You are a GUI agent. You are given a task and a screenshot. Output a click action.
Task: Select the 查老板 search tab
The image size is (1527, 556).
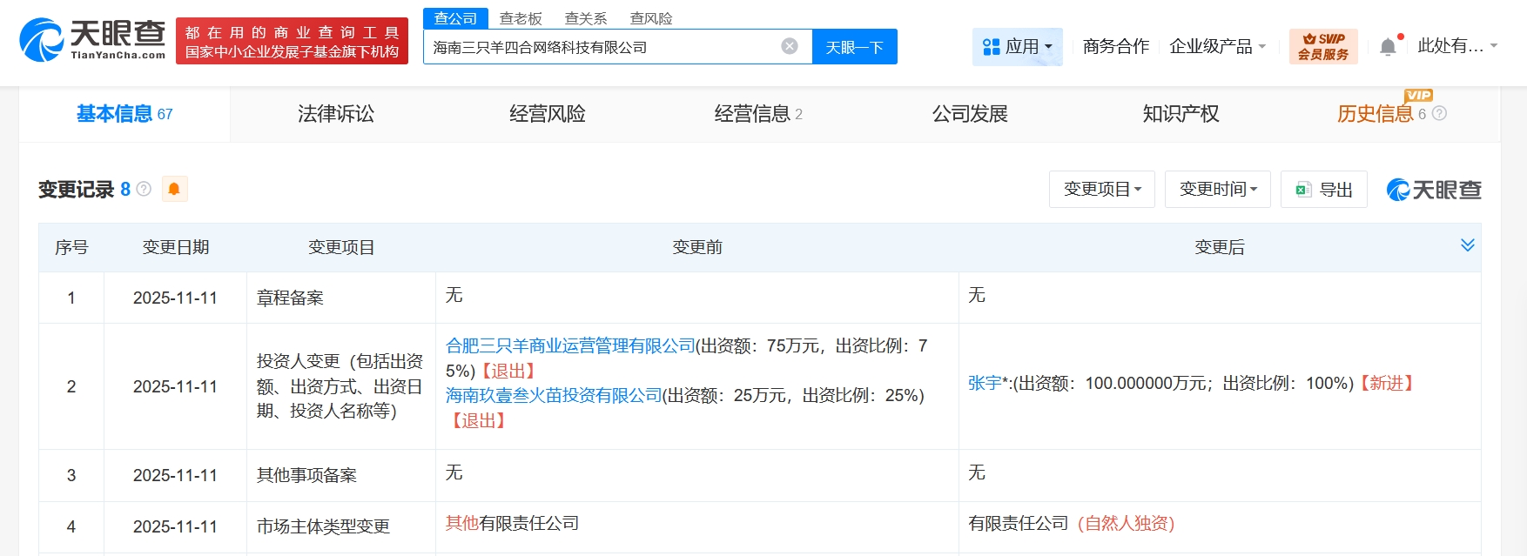tap(521, 18)
